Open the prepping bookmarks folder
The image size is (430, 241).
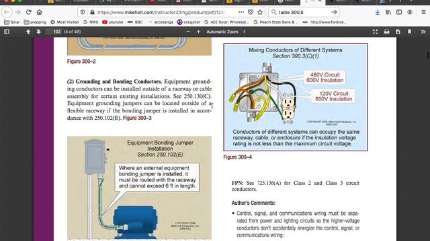click(x=35, y=22)
